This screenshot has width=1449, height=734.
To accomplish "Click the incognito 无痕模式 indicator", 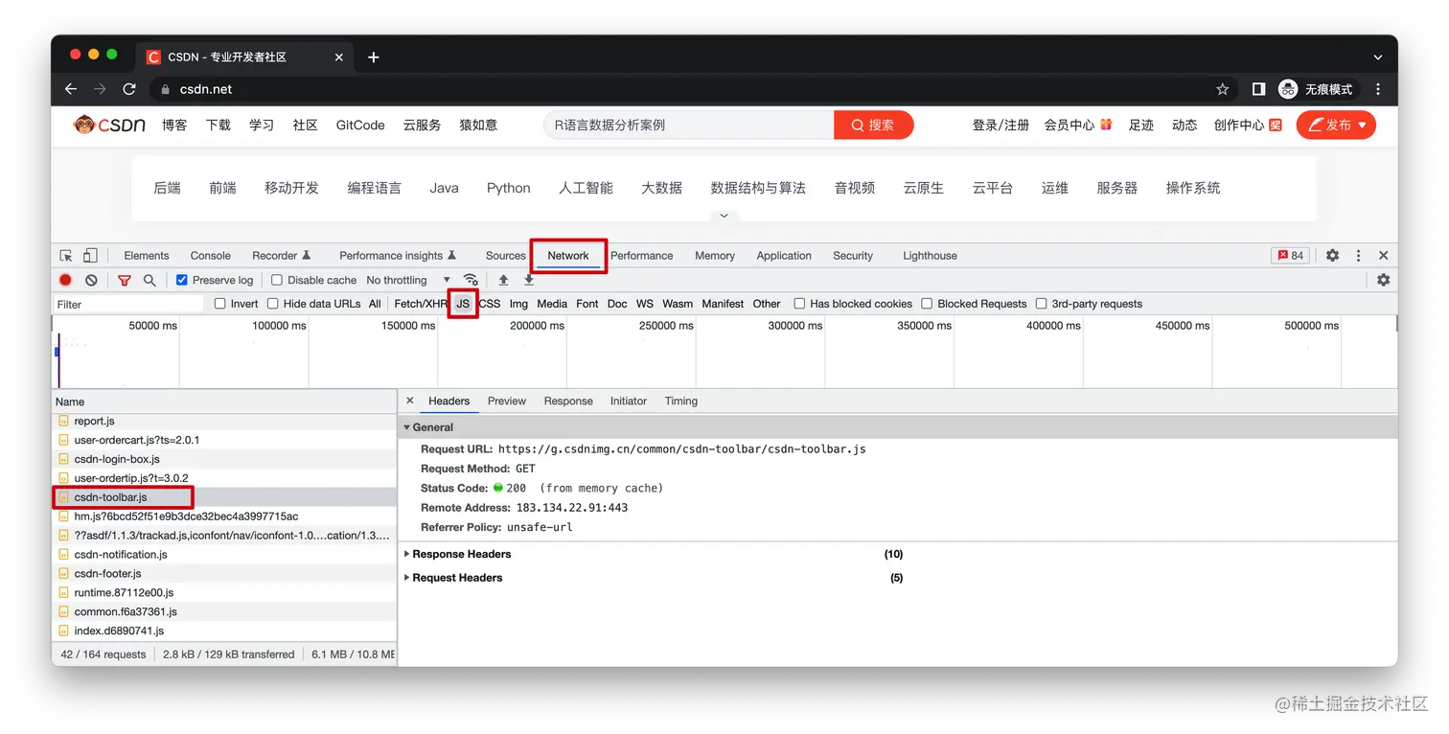I will (1318, 89).
